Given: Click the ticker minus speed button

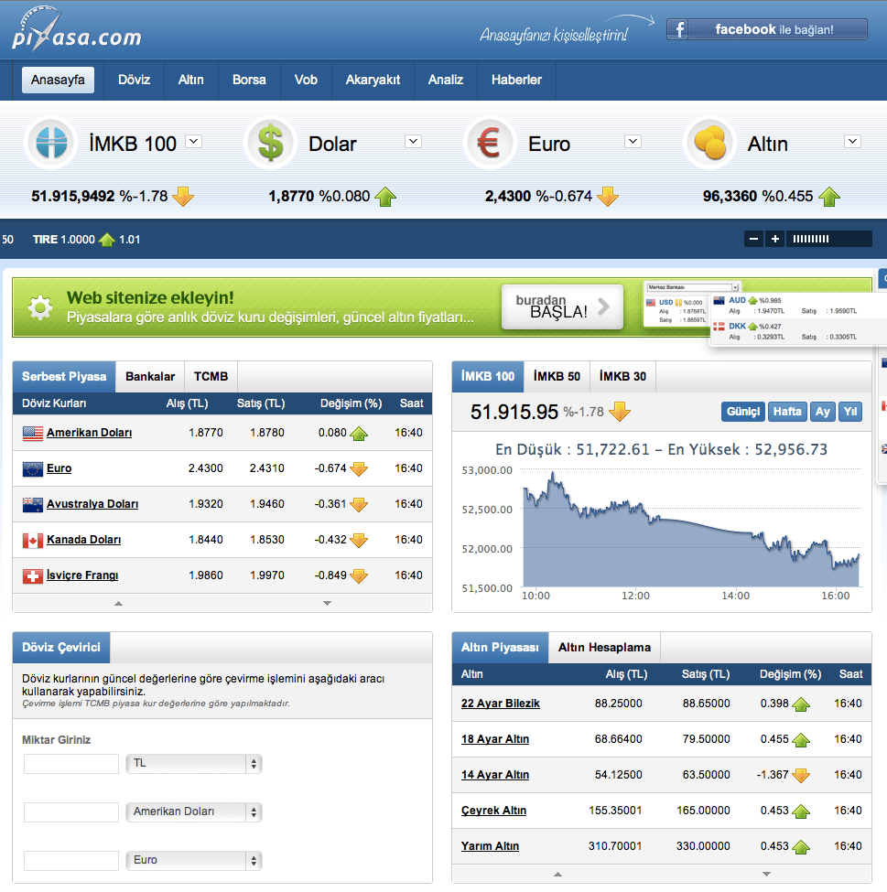Looking at the screenshot, I should (x=753, y=239).
